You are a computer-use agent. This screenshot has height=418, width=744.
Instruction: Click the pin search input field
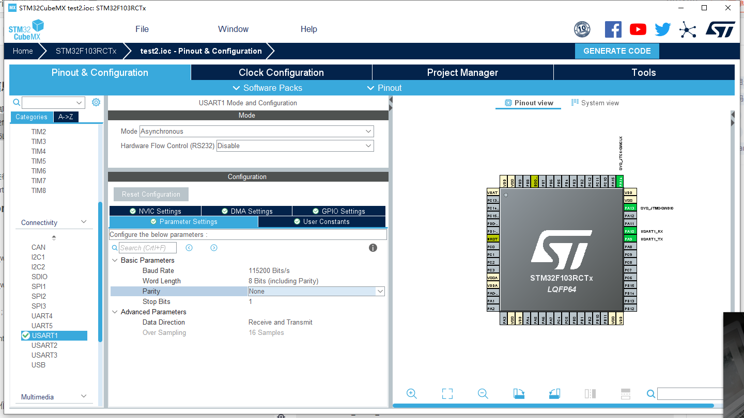click(690, 394)
